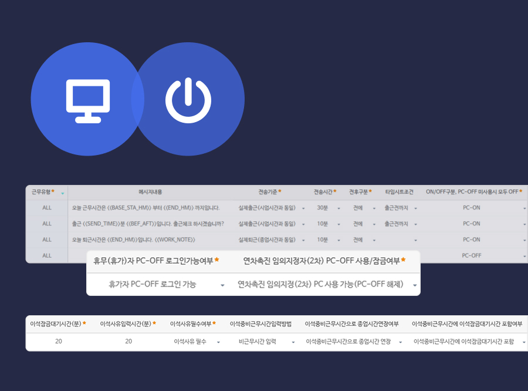Click the power button icon
528x391 pixels.
click(189, 100)
